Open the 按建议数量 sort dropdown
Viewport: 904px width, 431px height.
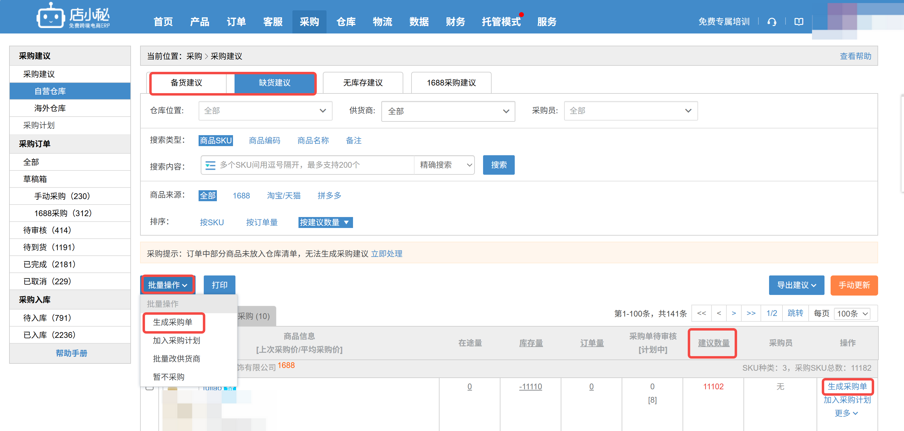coord(325,222)
